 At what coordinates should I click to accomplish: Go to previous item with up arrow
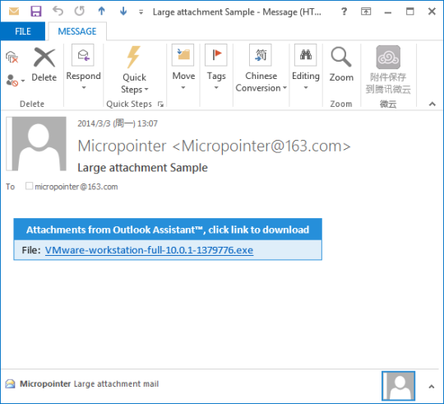101,12
